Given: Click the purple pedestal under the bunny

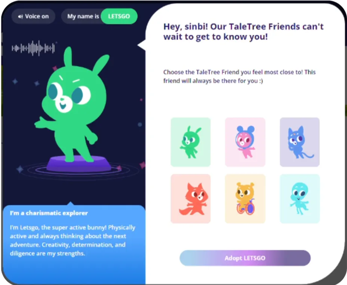Looking at the screenshot, I should 79,164.
